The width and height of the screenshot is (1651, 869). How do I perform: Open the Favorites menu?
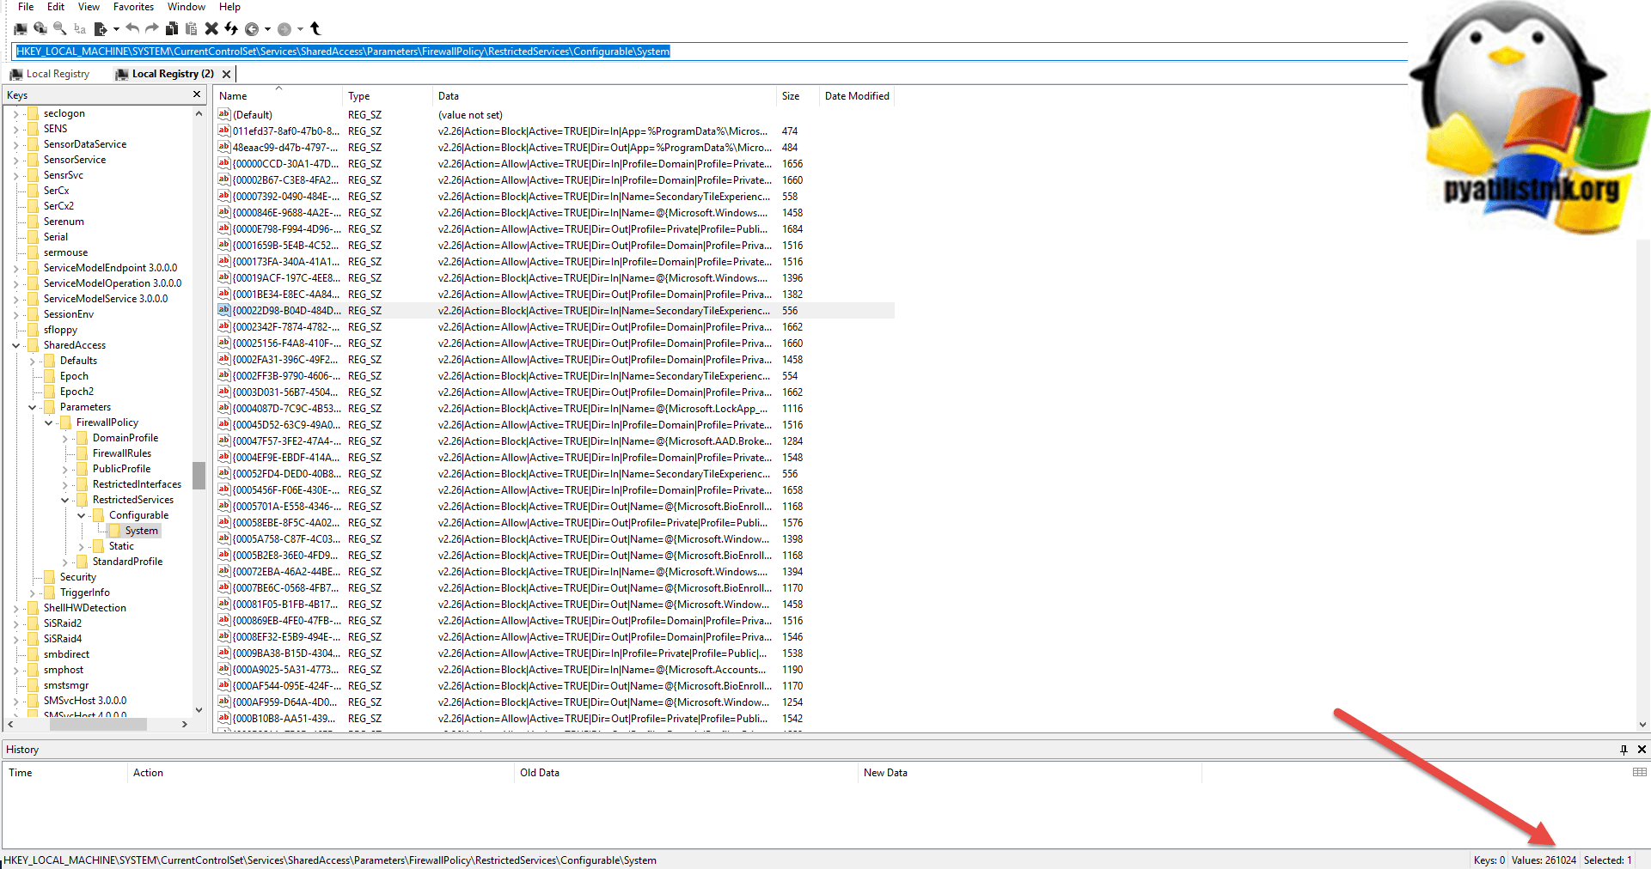133,7
